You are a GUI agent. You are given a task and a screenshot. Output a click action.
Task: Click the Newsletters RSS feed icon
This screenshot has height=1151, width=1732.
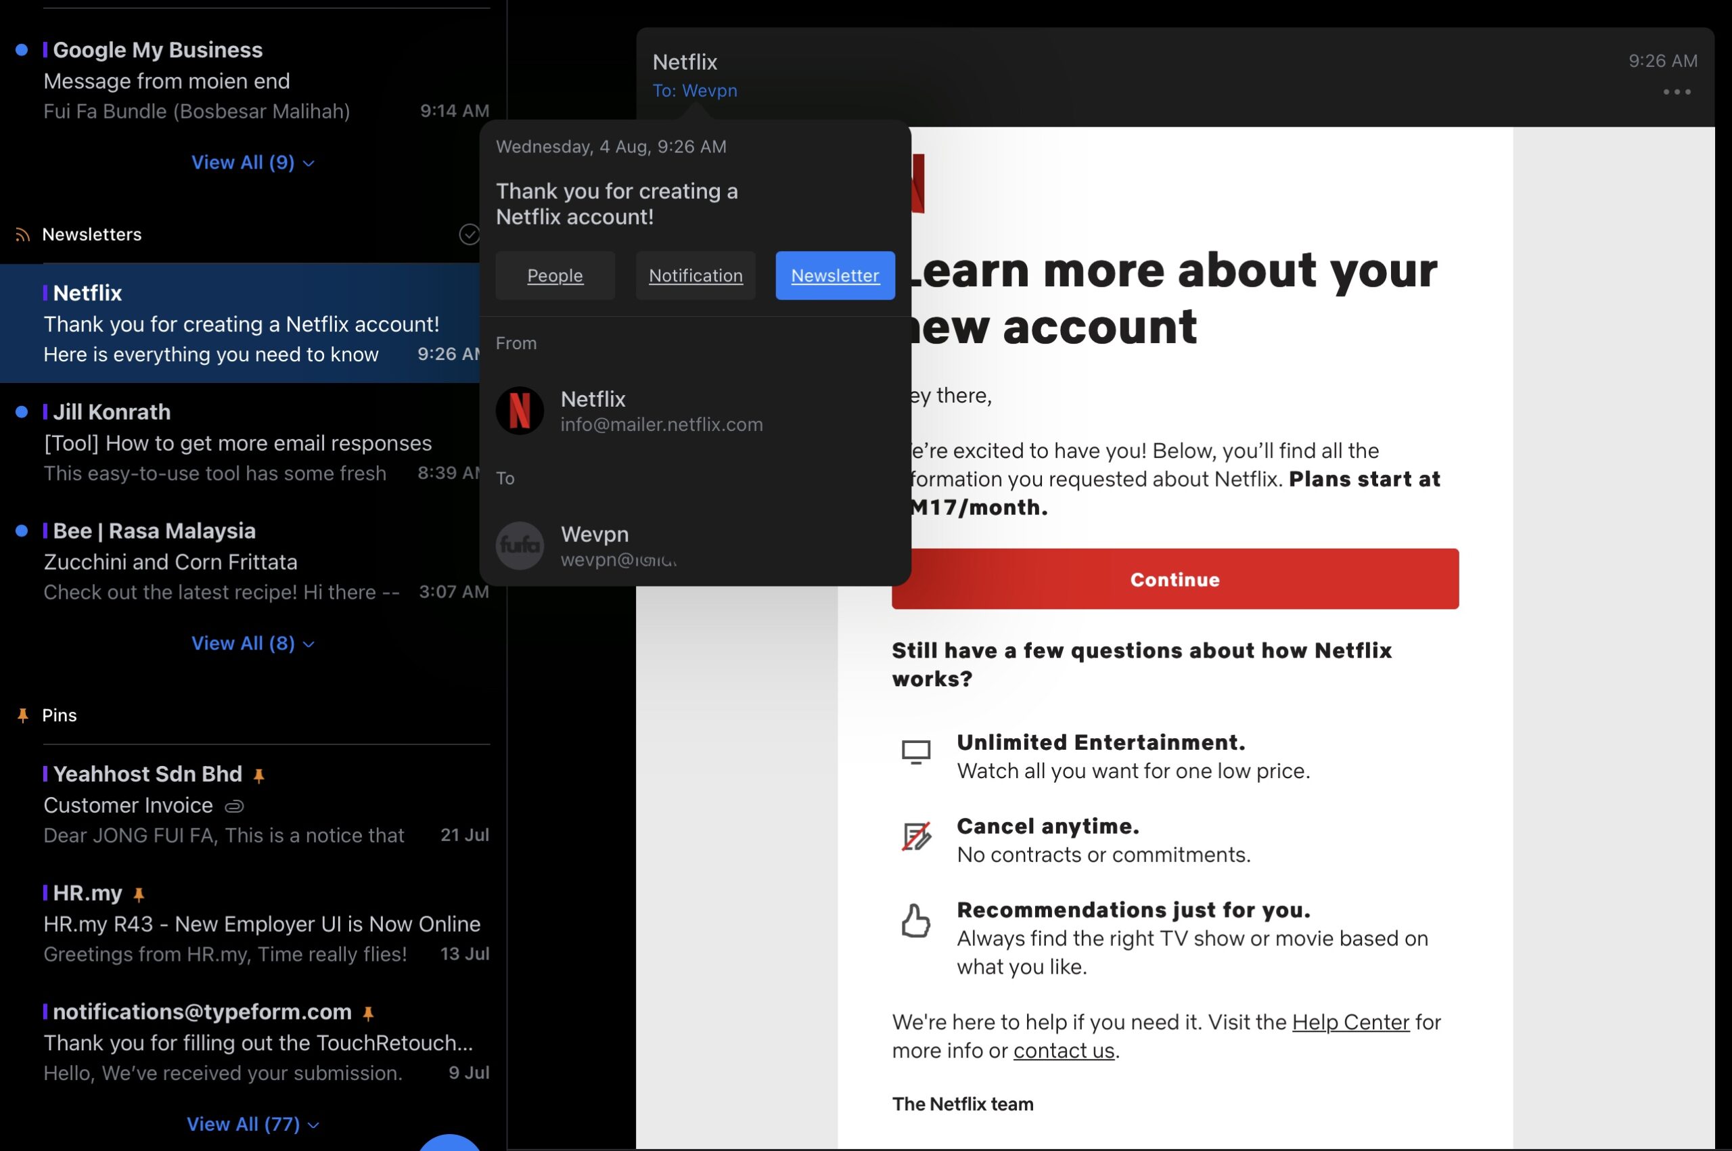coord(23,235)
